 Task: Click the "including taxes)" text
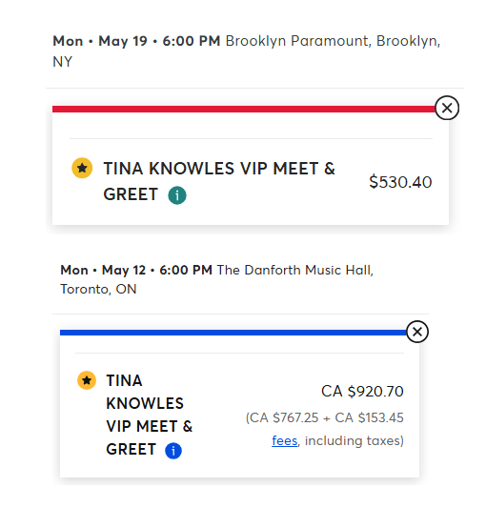click(354, 440)
